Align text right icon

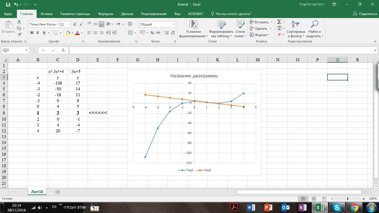102,33
